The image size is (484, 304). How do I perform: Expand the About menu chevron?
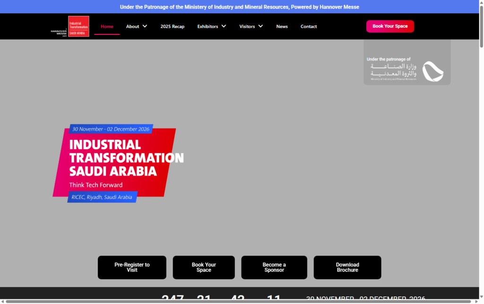[145, 26]
